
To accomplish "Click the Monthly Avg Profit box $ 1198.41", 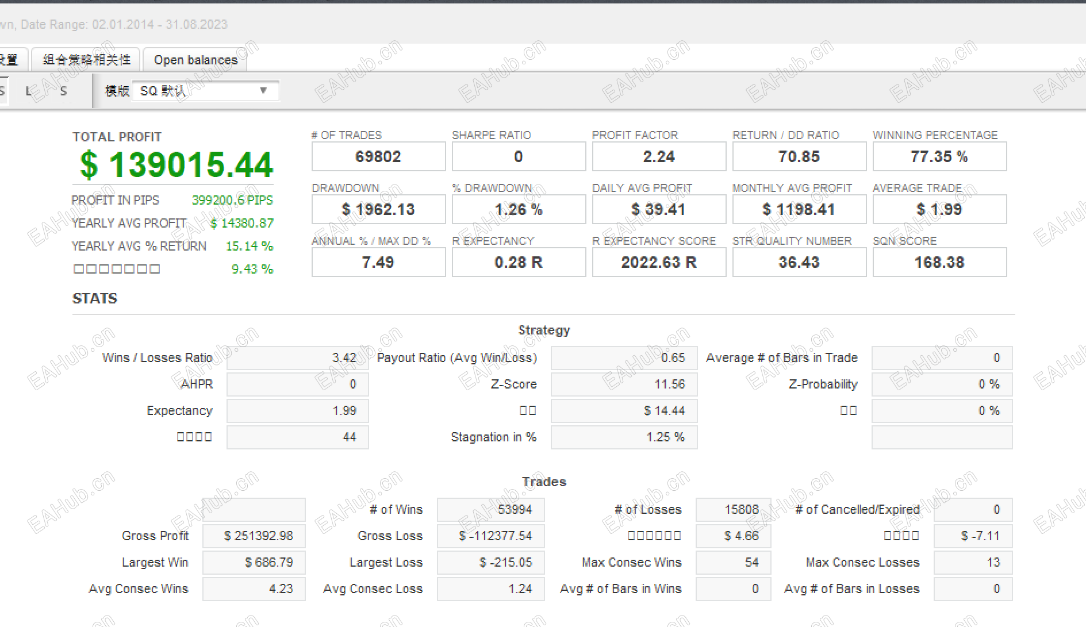I will click(x=799, y=209).
